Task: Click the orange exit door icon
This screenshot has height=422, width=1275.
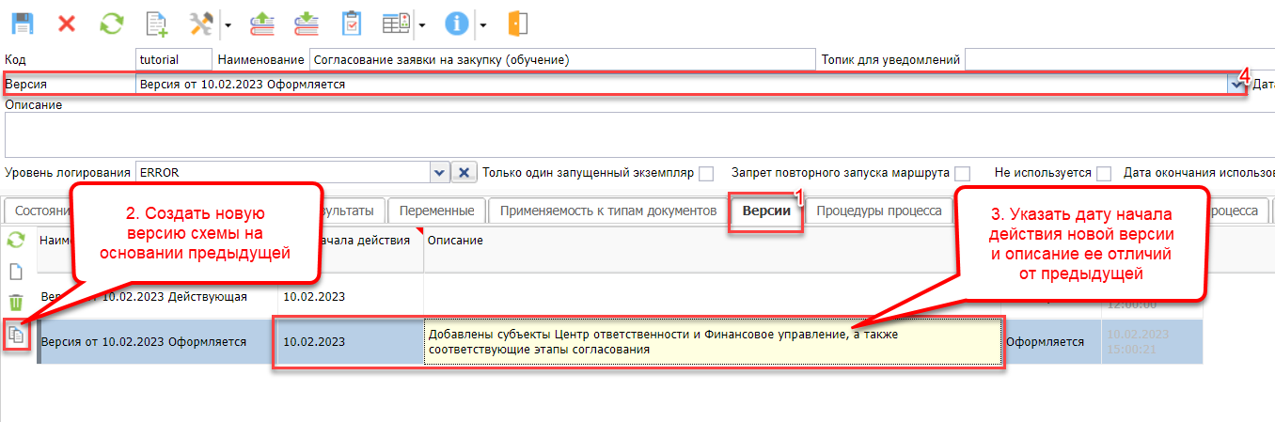Action: tap(516, 23)
